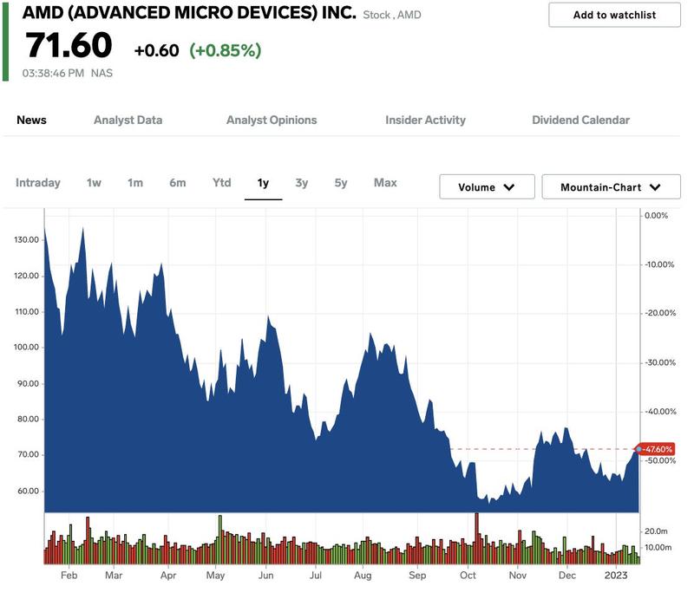Click the AMD company name heading

click(189, 13)
